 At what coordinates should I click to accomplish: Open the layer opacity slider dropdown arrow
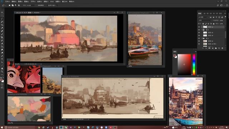click(225, 20)
